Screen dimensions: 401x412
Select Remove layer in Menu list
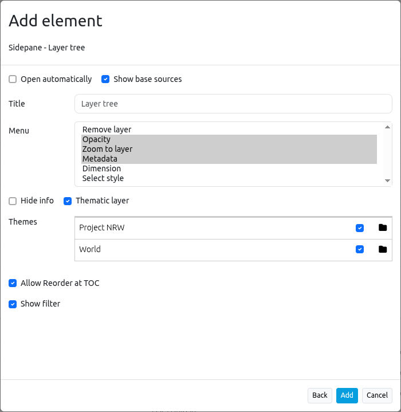(x=107, y=130)
